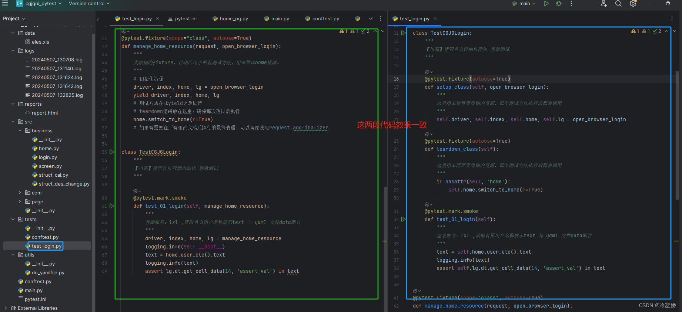Click AI hint icon above teardown_class
This screenshot has width=682, height=312.
[x=428, y=134]
